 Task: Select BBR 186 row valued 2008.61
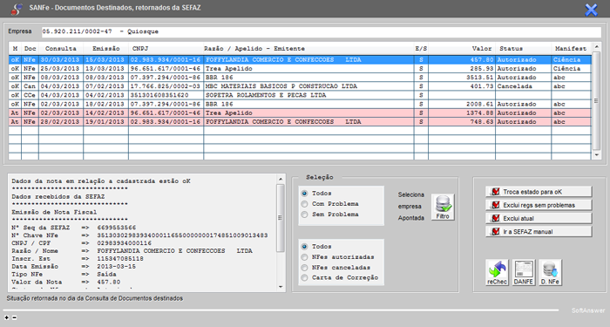tap(300, 105)
